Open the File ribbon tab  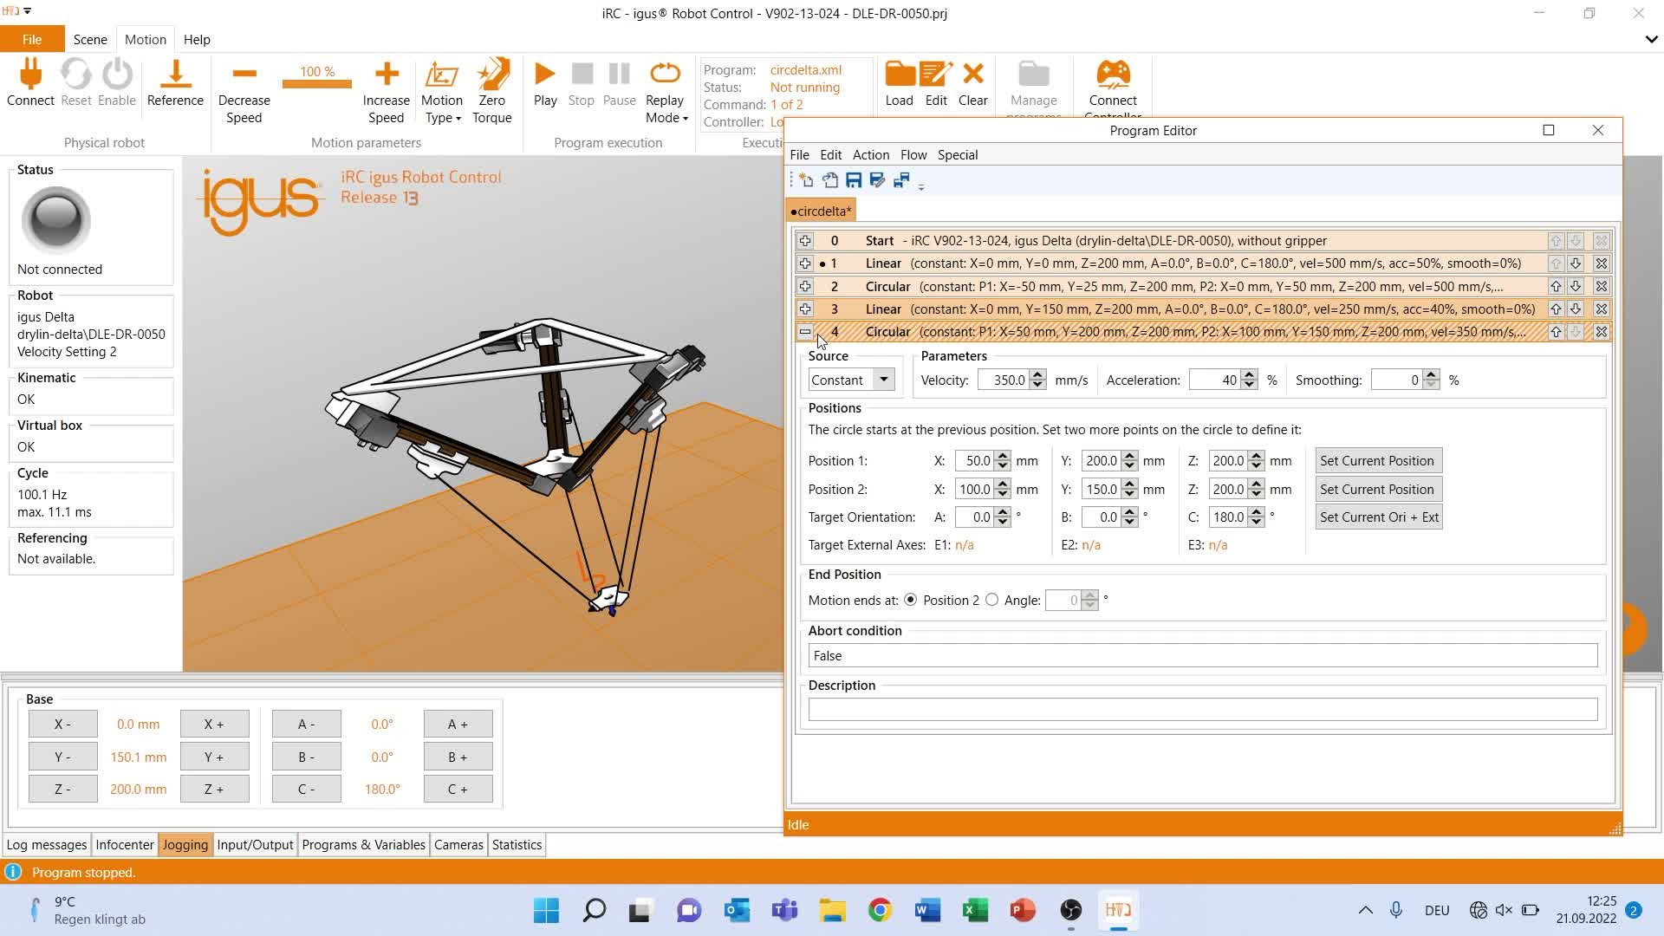(32, 39)
